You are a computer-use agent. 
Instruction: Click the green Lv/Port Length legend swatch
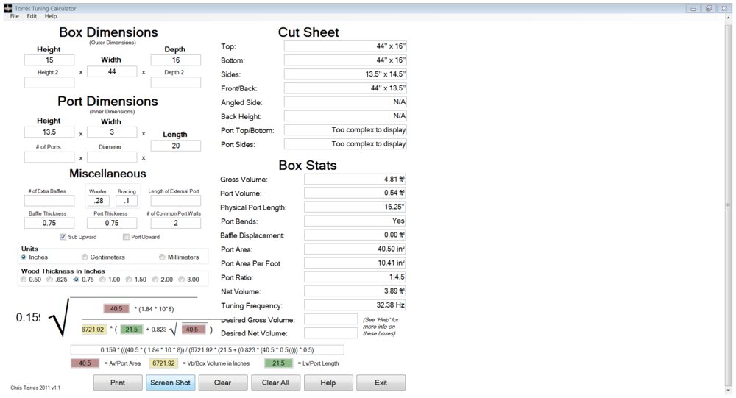(x=277, y=363)
